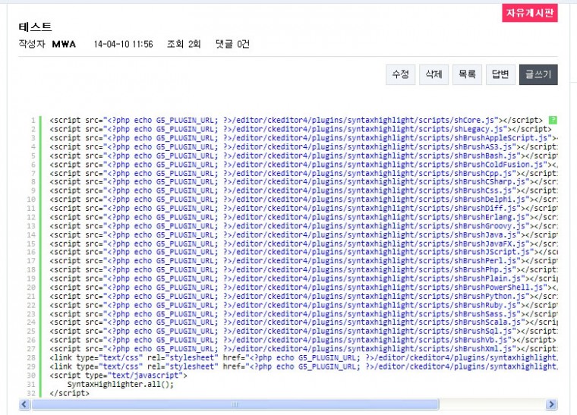Click left arrow of horizontal scrollbar
577x415 pixels.
[x=24, y=405]
